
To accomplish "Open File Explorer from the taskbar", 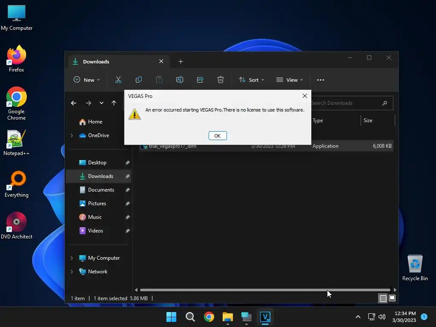I will 228,317.
